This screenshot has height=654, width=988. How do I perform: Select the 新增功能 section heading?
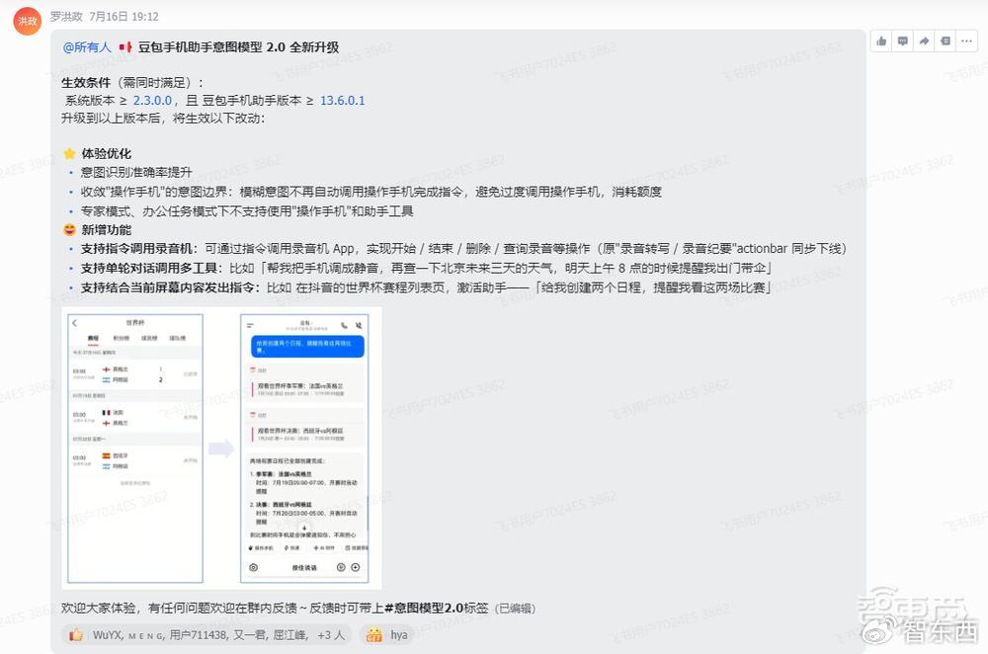pyautogui.click(x=106, y=230)
